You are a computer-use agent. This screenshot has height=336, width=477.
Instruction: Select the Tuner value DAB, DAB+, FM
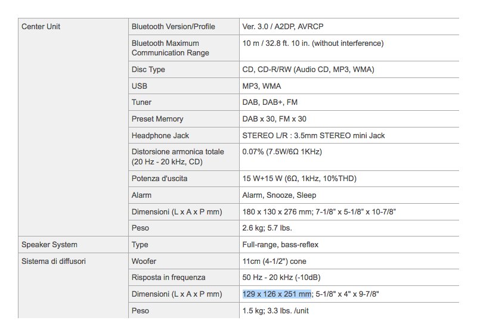[x=270, y=102]
